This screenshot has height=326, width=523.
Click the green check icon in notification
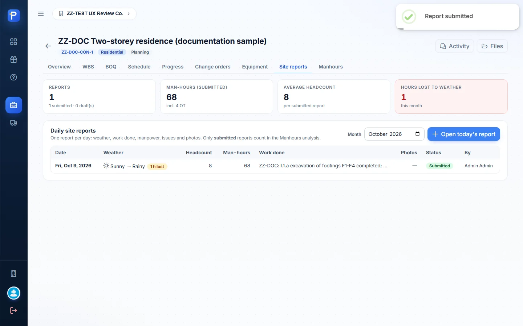409,16
